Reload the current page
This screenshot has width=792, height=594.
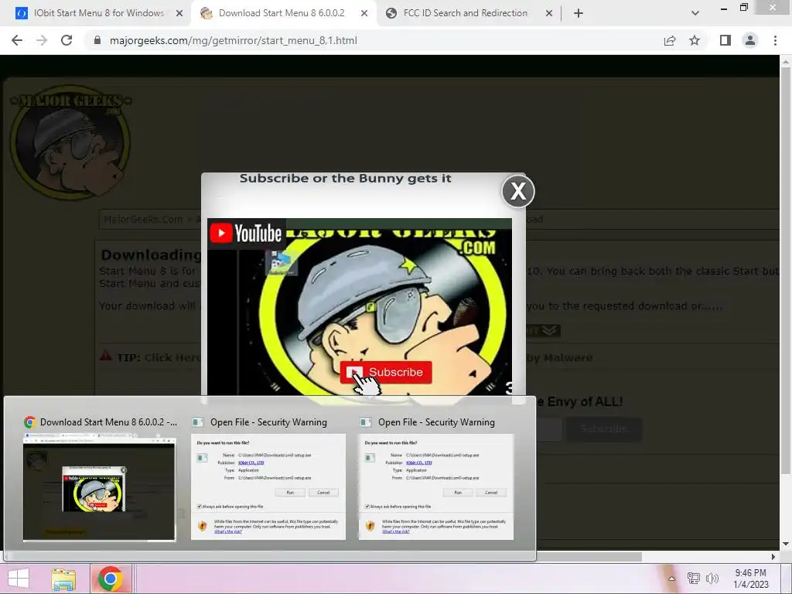click(67, 40)
